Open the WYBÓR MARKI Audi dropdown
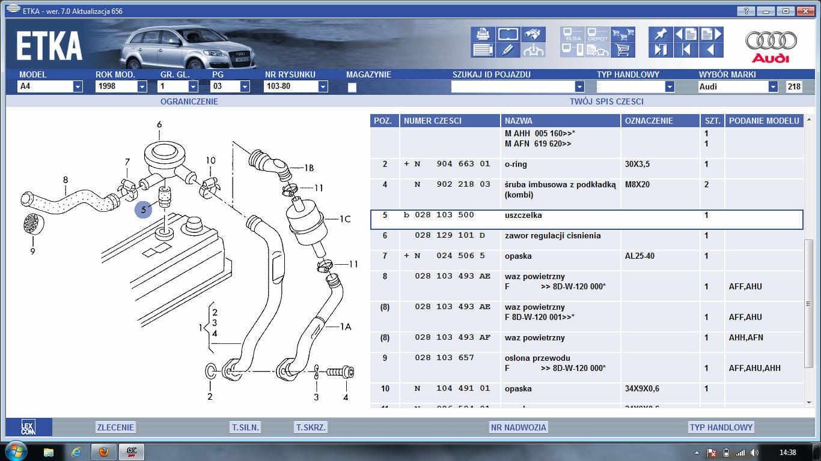This screenshot has height=461, width=821. 773,87
